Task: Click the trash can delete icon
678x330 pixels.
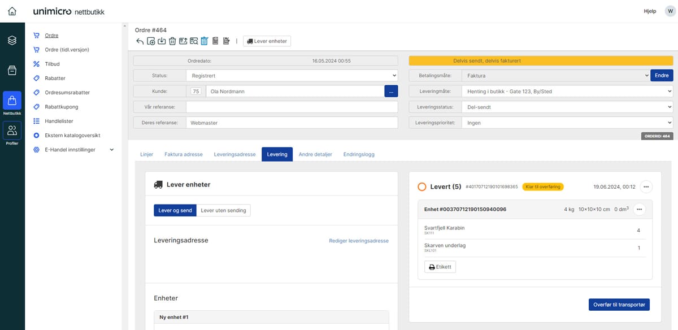Action: [172, 41]
